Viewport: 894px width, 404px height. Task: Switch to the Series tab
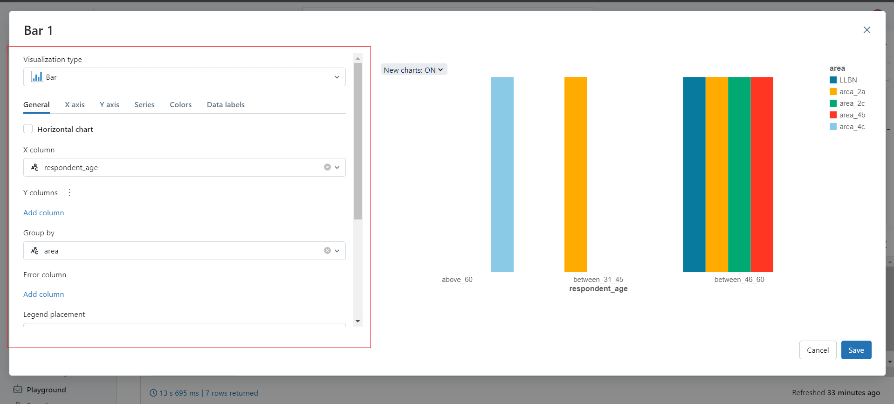coord(144,105)
